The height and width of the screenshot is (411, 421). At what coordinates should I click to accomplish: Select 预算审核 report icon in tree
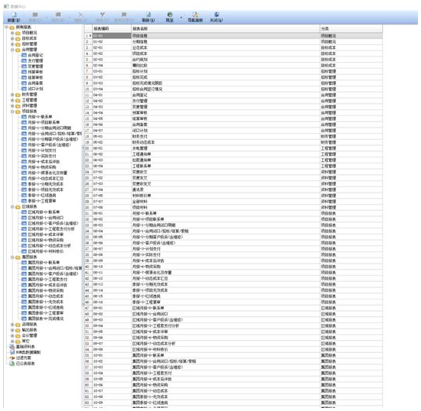(24, 72)
